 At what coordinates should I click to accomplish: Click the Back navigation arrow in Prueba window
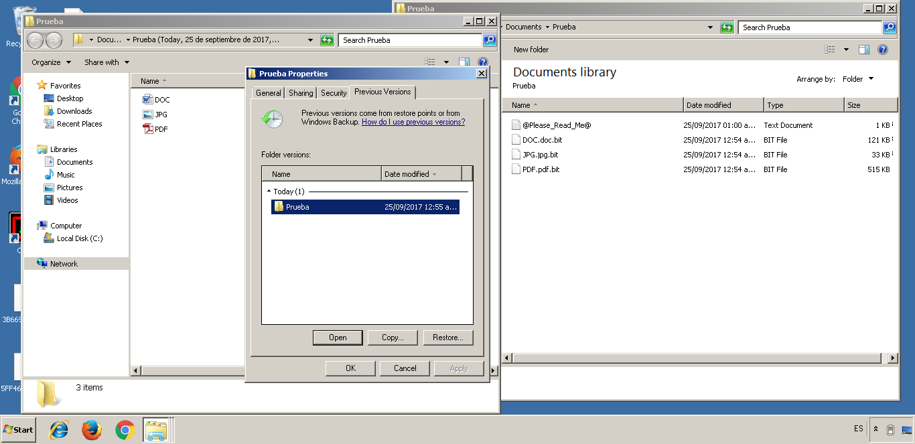tap(35, 40)
